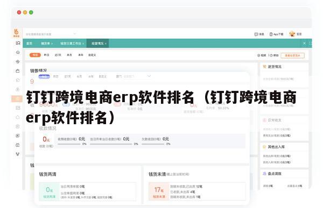Select 自定义 in the top date filter
The width and height of the screenshot is (323, 208).
[x=92, y=55]
